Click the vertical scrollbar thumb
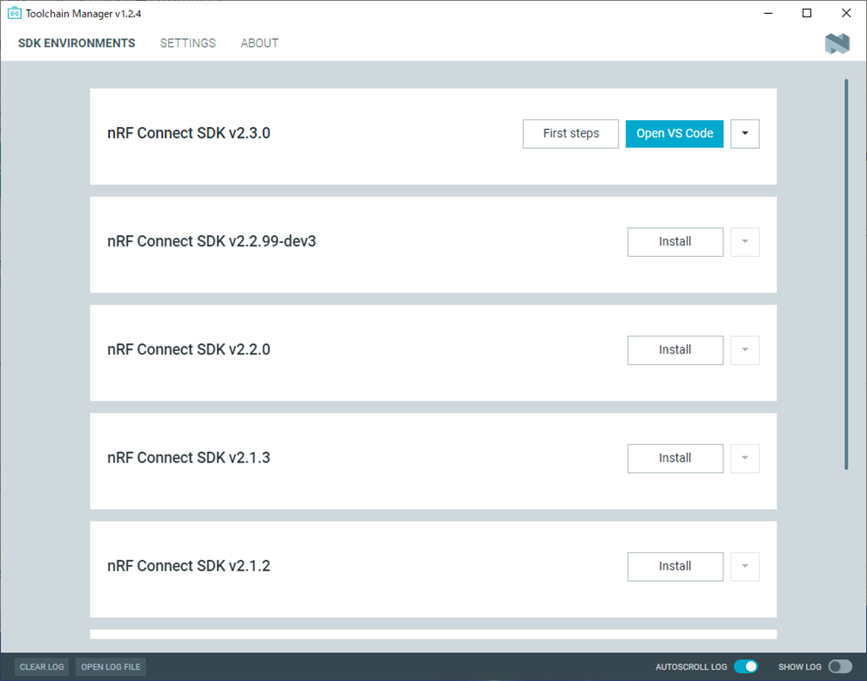The image size is (867, 681). click(846, 274)
